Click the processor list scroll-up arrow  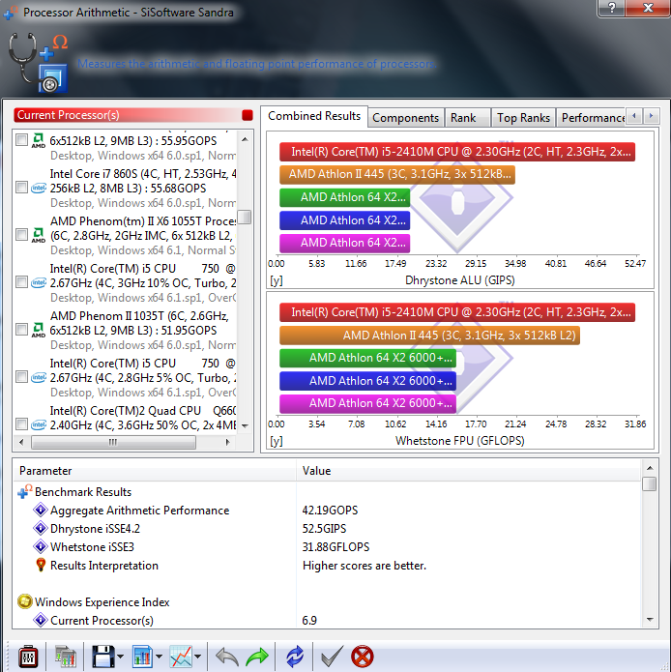coord(245,139)
